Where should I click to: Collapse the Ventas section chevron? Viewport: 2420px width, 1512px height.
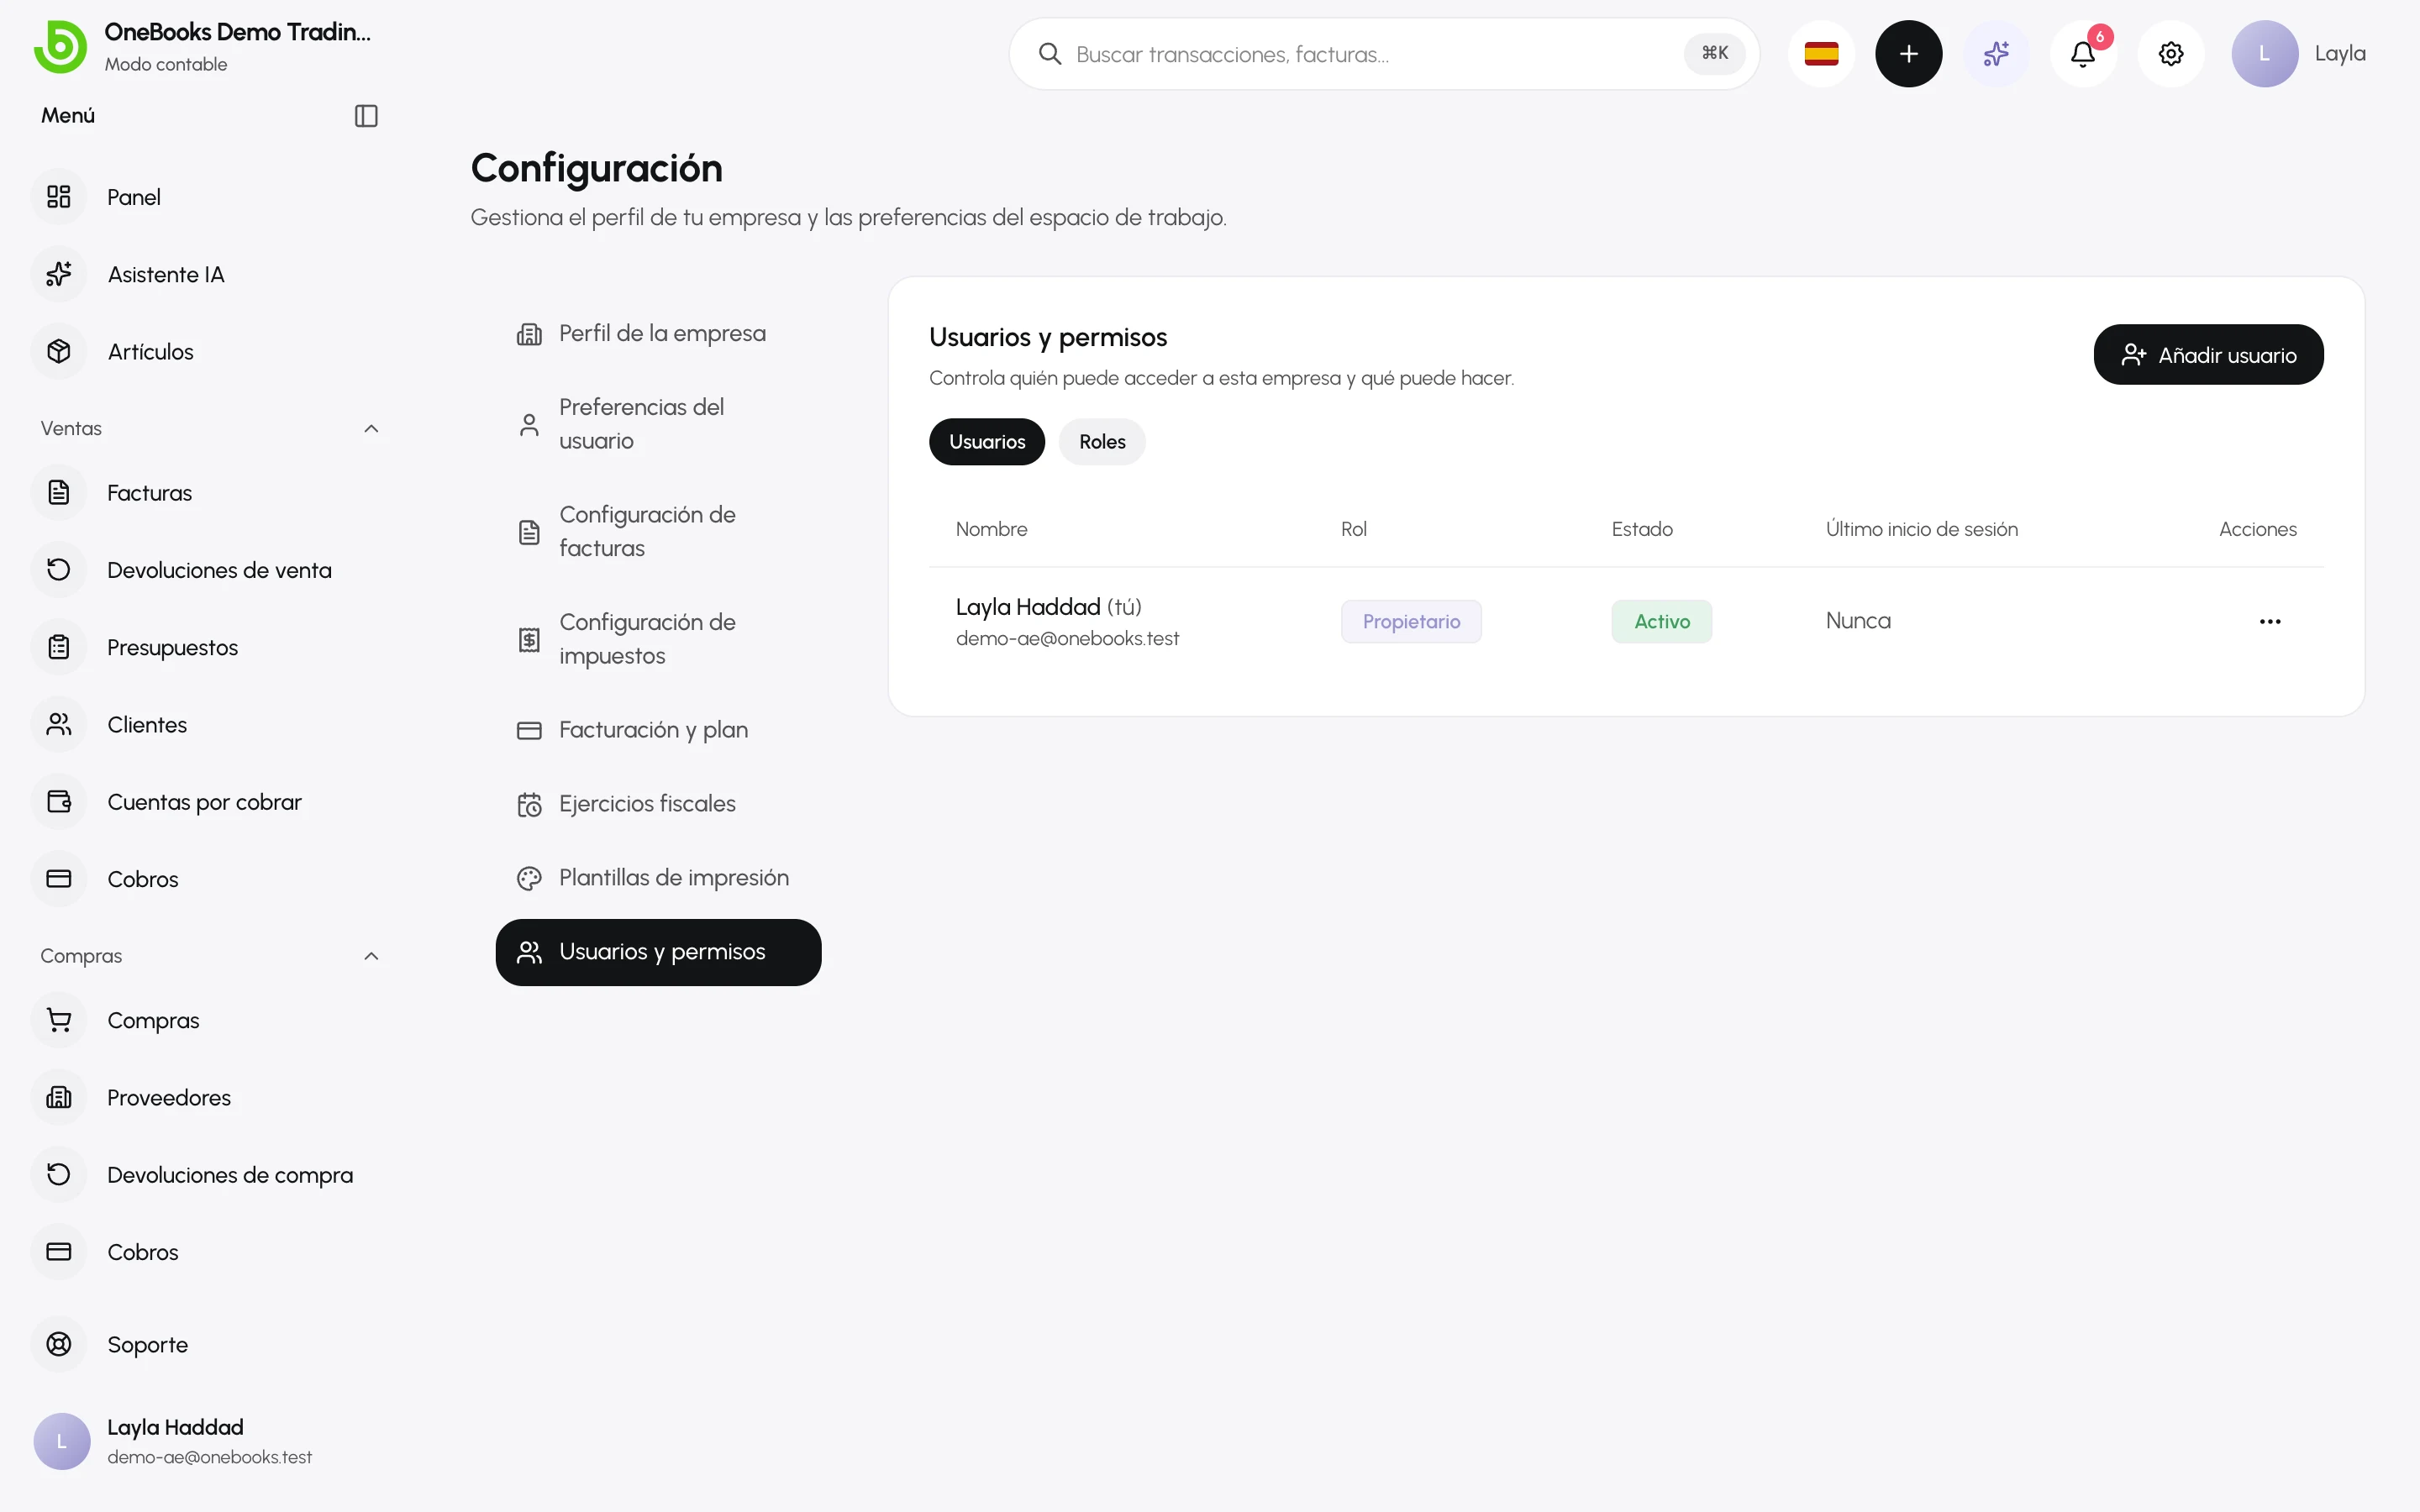pyautogui.click(x=371, y=429)
